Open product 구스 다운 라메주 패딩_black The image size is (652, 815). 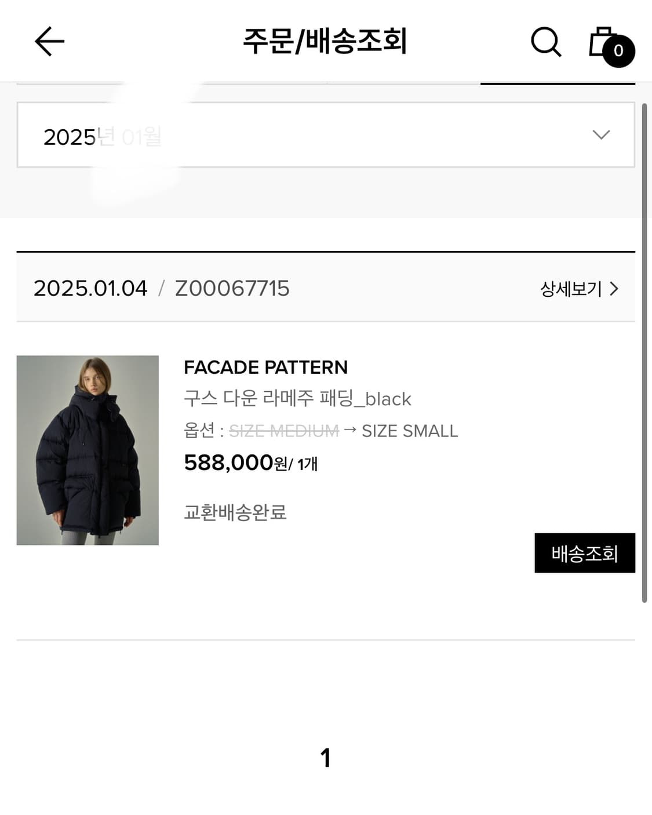[297, 398]
